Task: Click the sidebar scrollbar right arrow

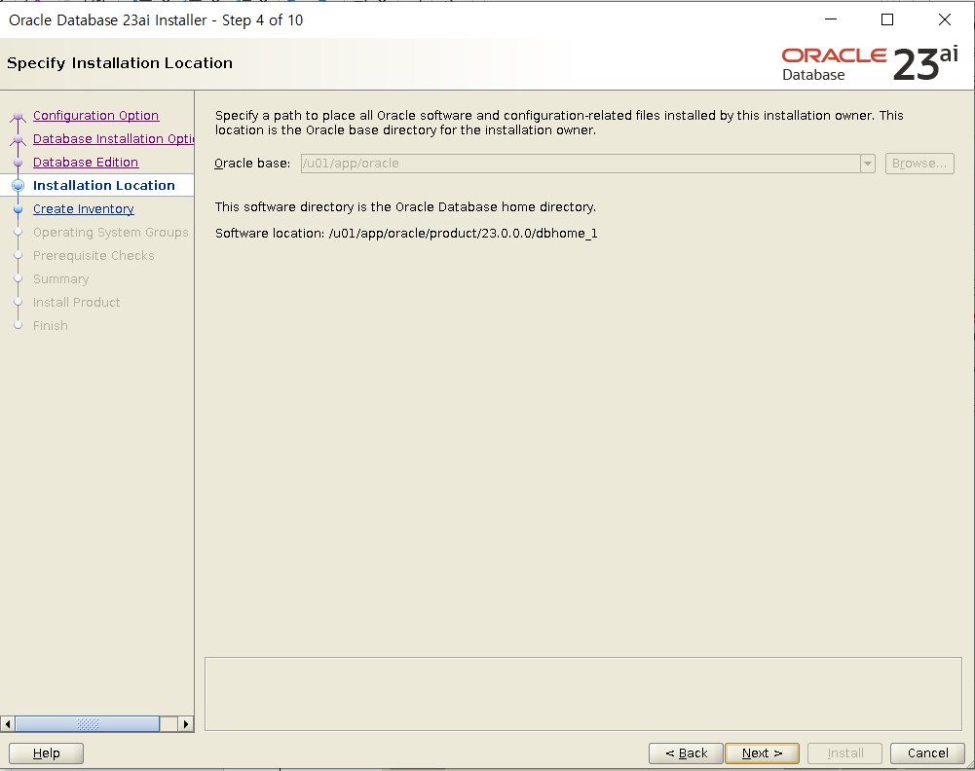Action: point(185,723)
